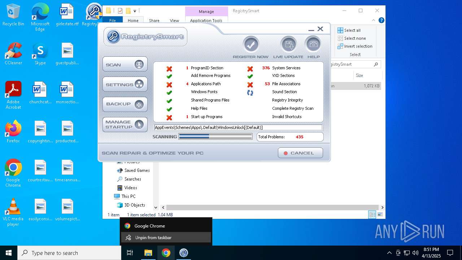462x260 pixels.
Task: Click the red X beside System Services
Action: coord(250,68)
